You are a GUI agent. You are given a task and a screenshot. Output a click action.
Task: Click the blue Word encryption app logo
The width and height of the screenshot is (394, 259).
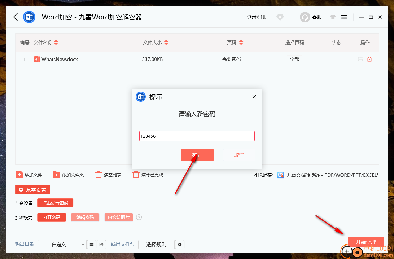(29, 17)
